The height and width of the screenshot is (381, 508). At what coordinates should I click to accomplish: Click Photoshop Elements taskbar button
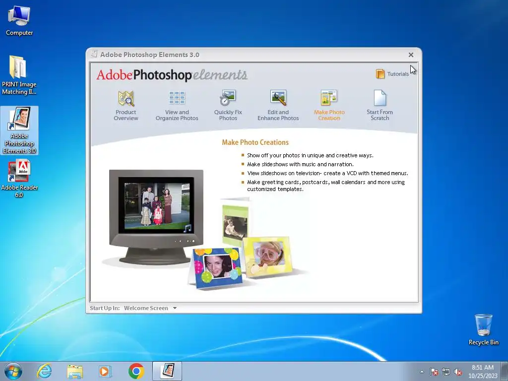167,371
